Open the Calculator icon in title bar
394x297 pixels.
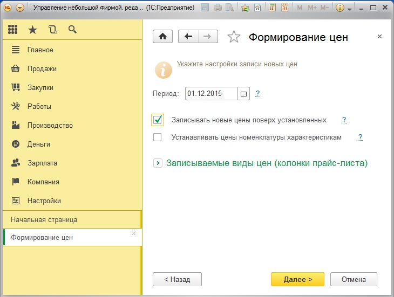272,8
